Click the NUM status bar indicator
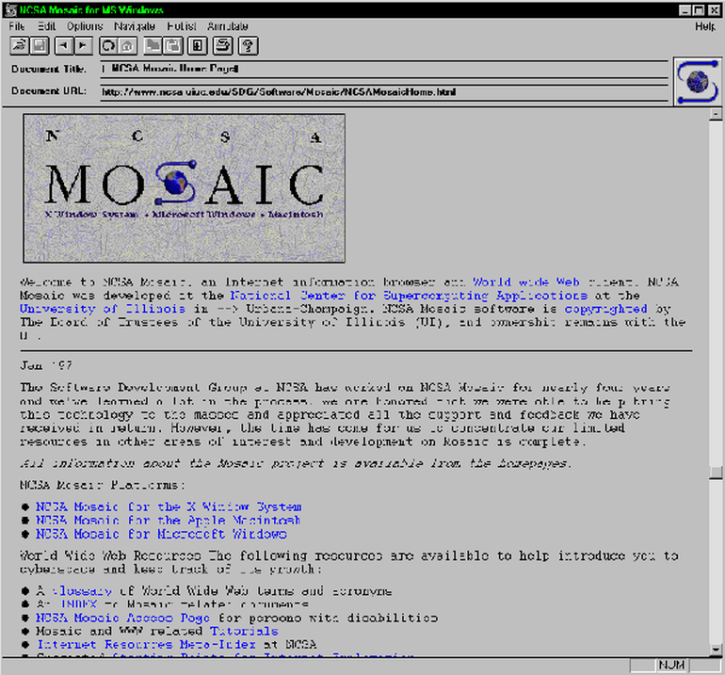This screenshot has width=725, height=675. pos(672,666)
